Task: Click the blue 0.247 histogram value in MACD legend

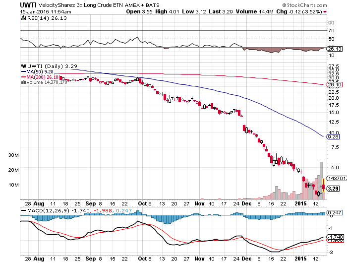Action: tap(124, 210)
